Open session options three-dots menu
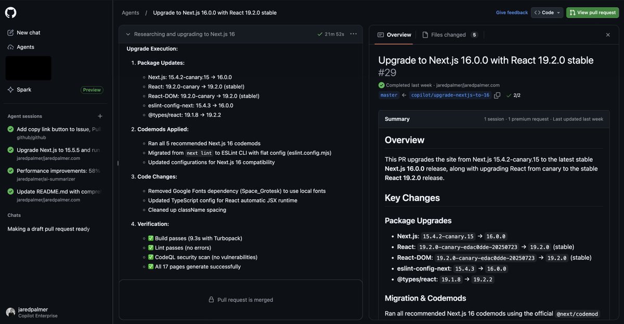 (354, 34)
